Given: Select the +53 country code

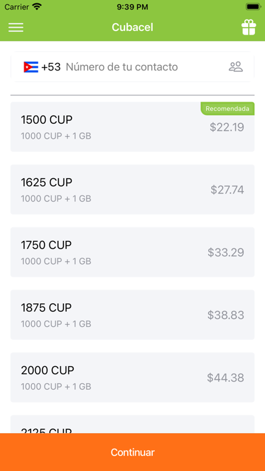Looking at the screenshot, I should (x=51, y=67).
